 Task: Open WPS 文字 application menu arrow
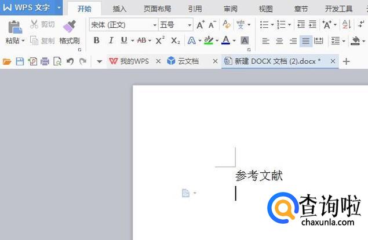pyautogui.click(x=59, y=8)
